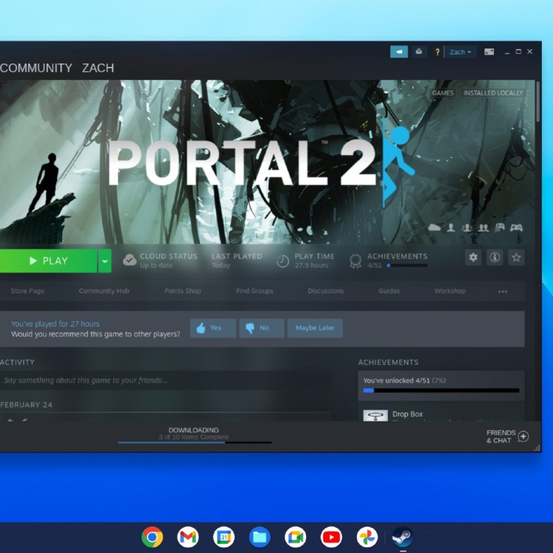Add Portal 2 to favorites with star
The height and width of the screenshot is (553, 553).
point(516,258)
